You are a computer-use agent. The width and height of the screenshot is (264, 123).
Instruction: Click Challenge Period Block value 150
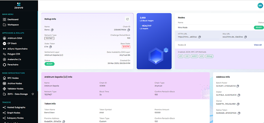(129, 38)
